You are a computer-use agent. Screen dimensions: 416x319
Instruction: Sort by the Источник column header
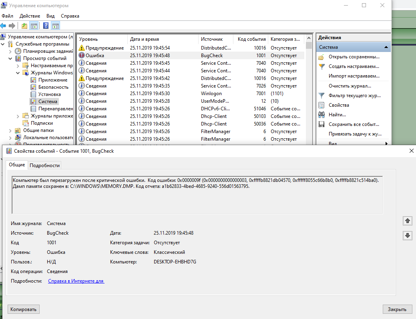(x=216, y=39)
